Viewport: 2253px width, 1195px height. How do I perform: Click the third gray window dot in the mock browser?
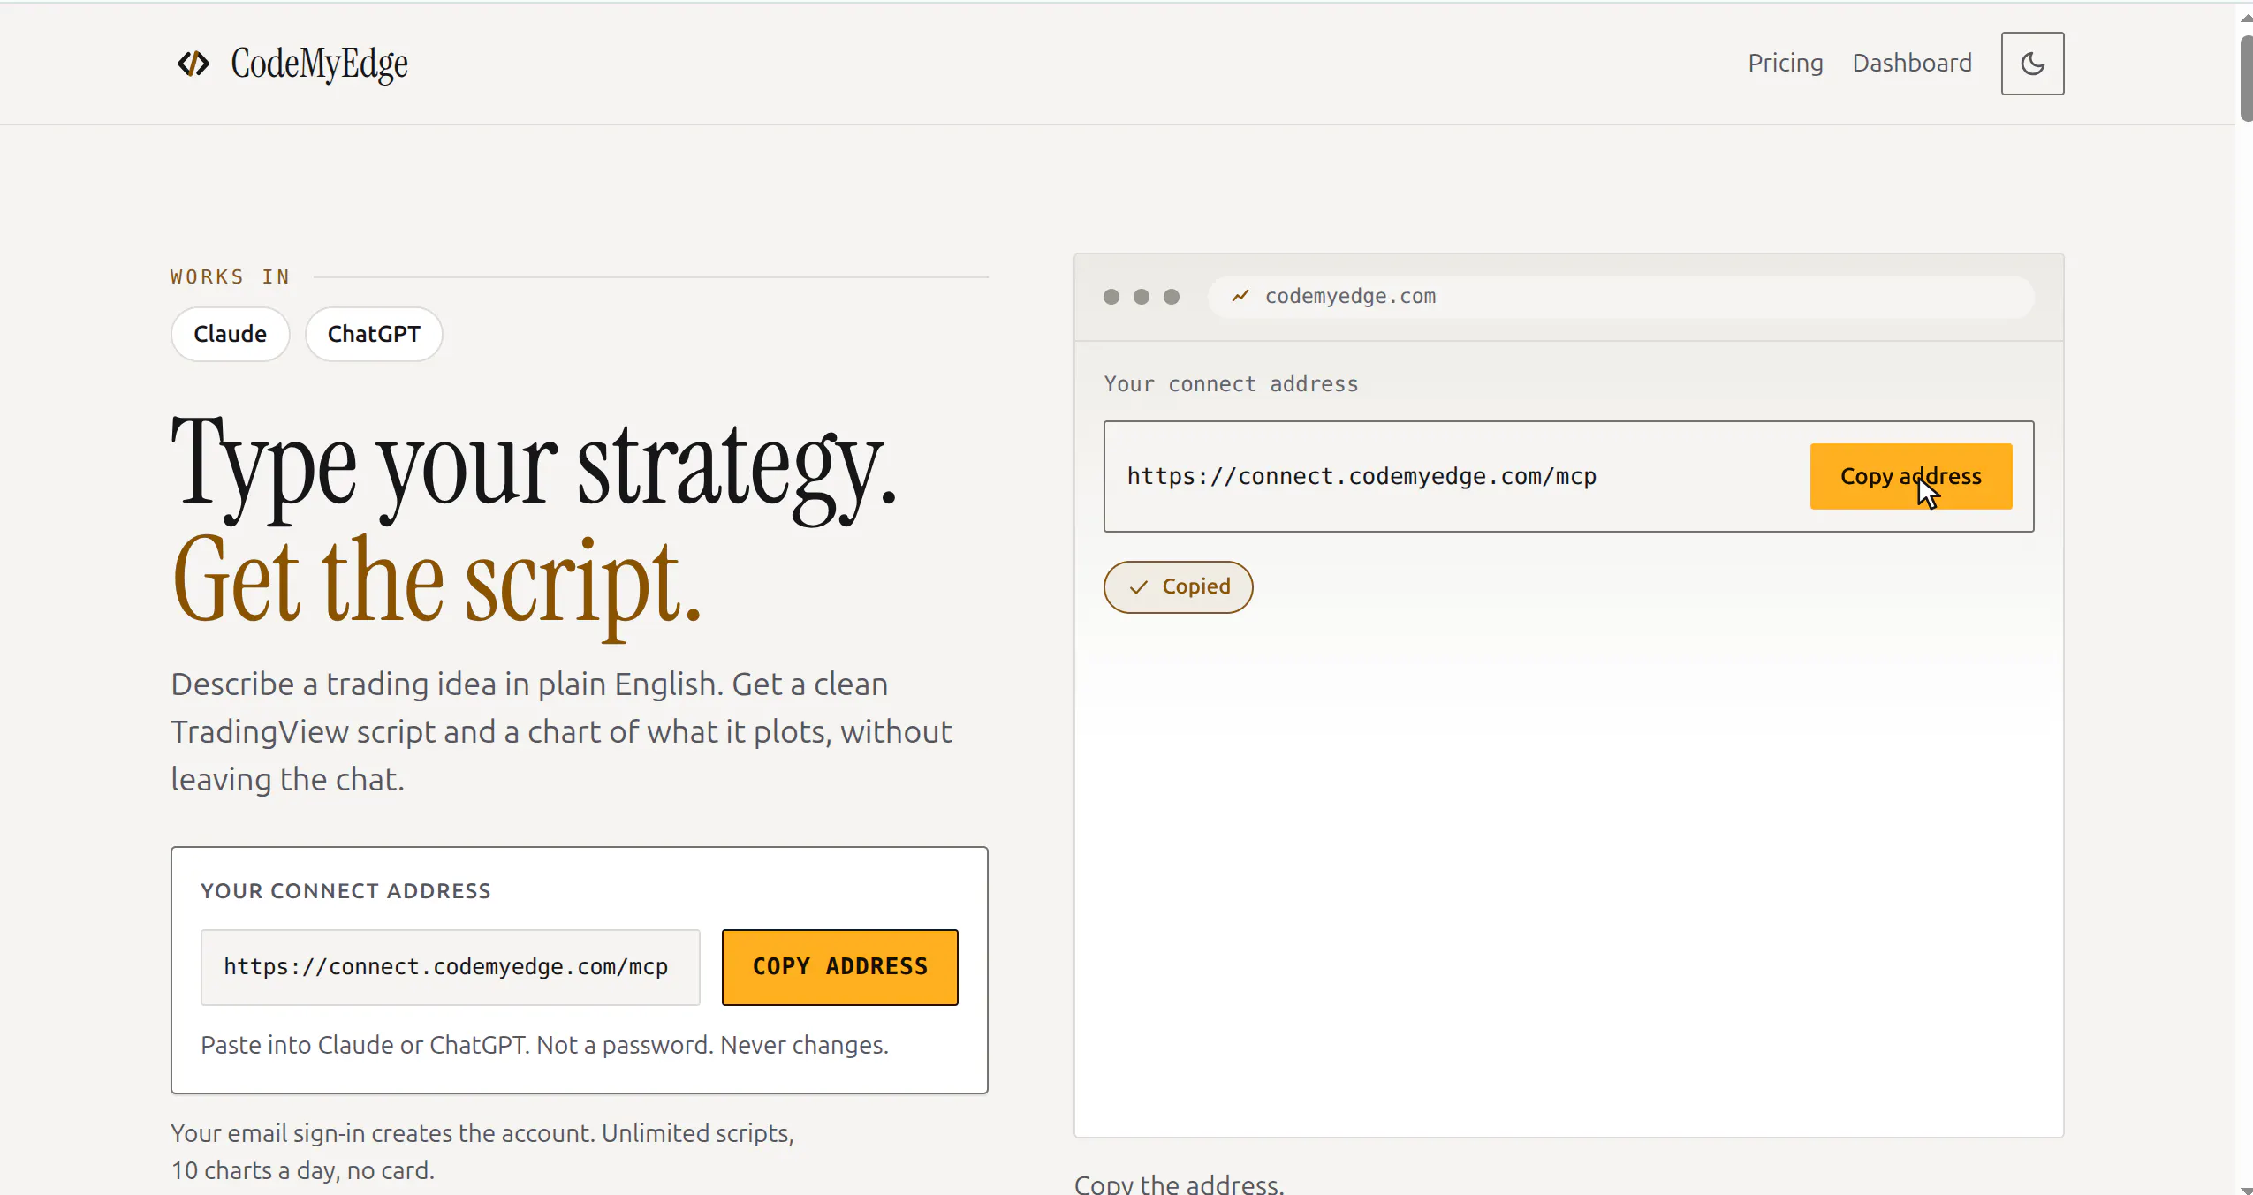coord(1172,297)
